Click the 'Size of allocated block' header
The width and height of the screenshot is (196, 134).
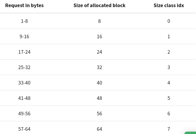click(99, 5)
